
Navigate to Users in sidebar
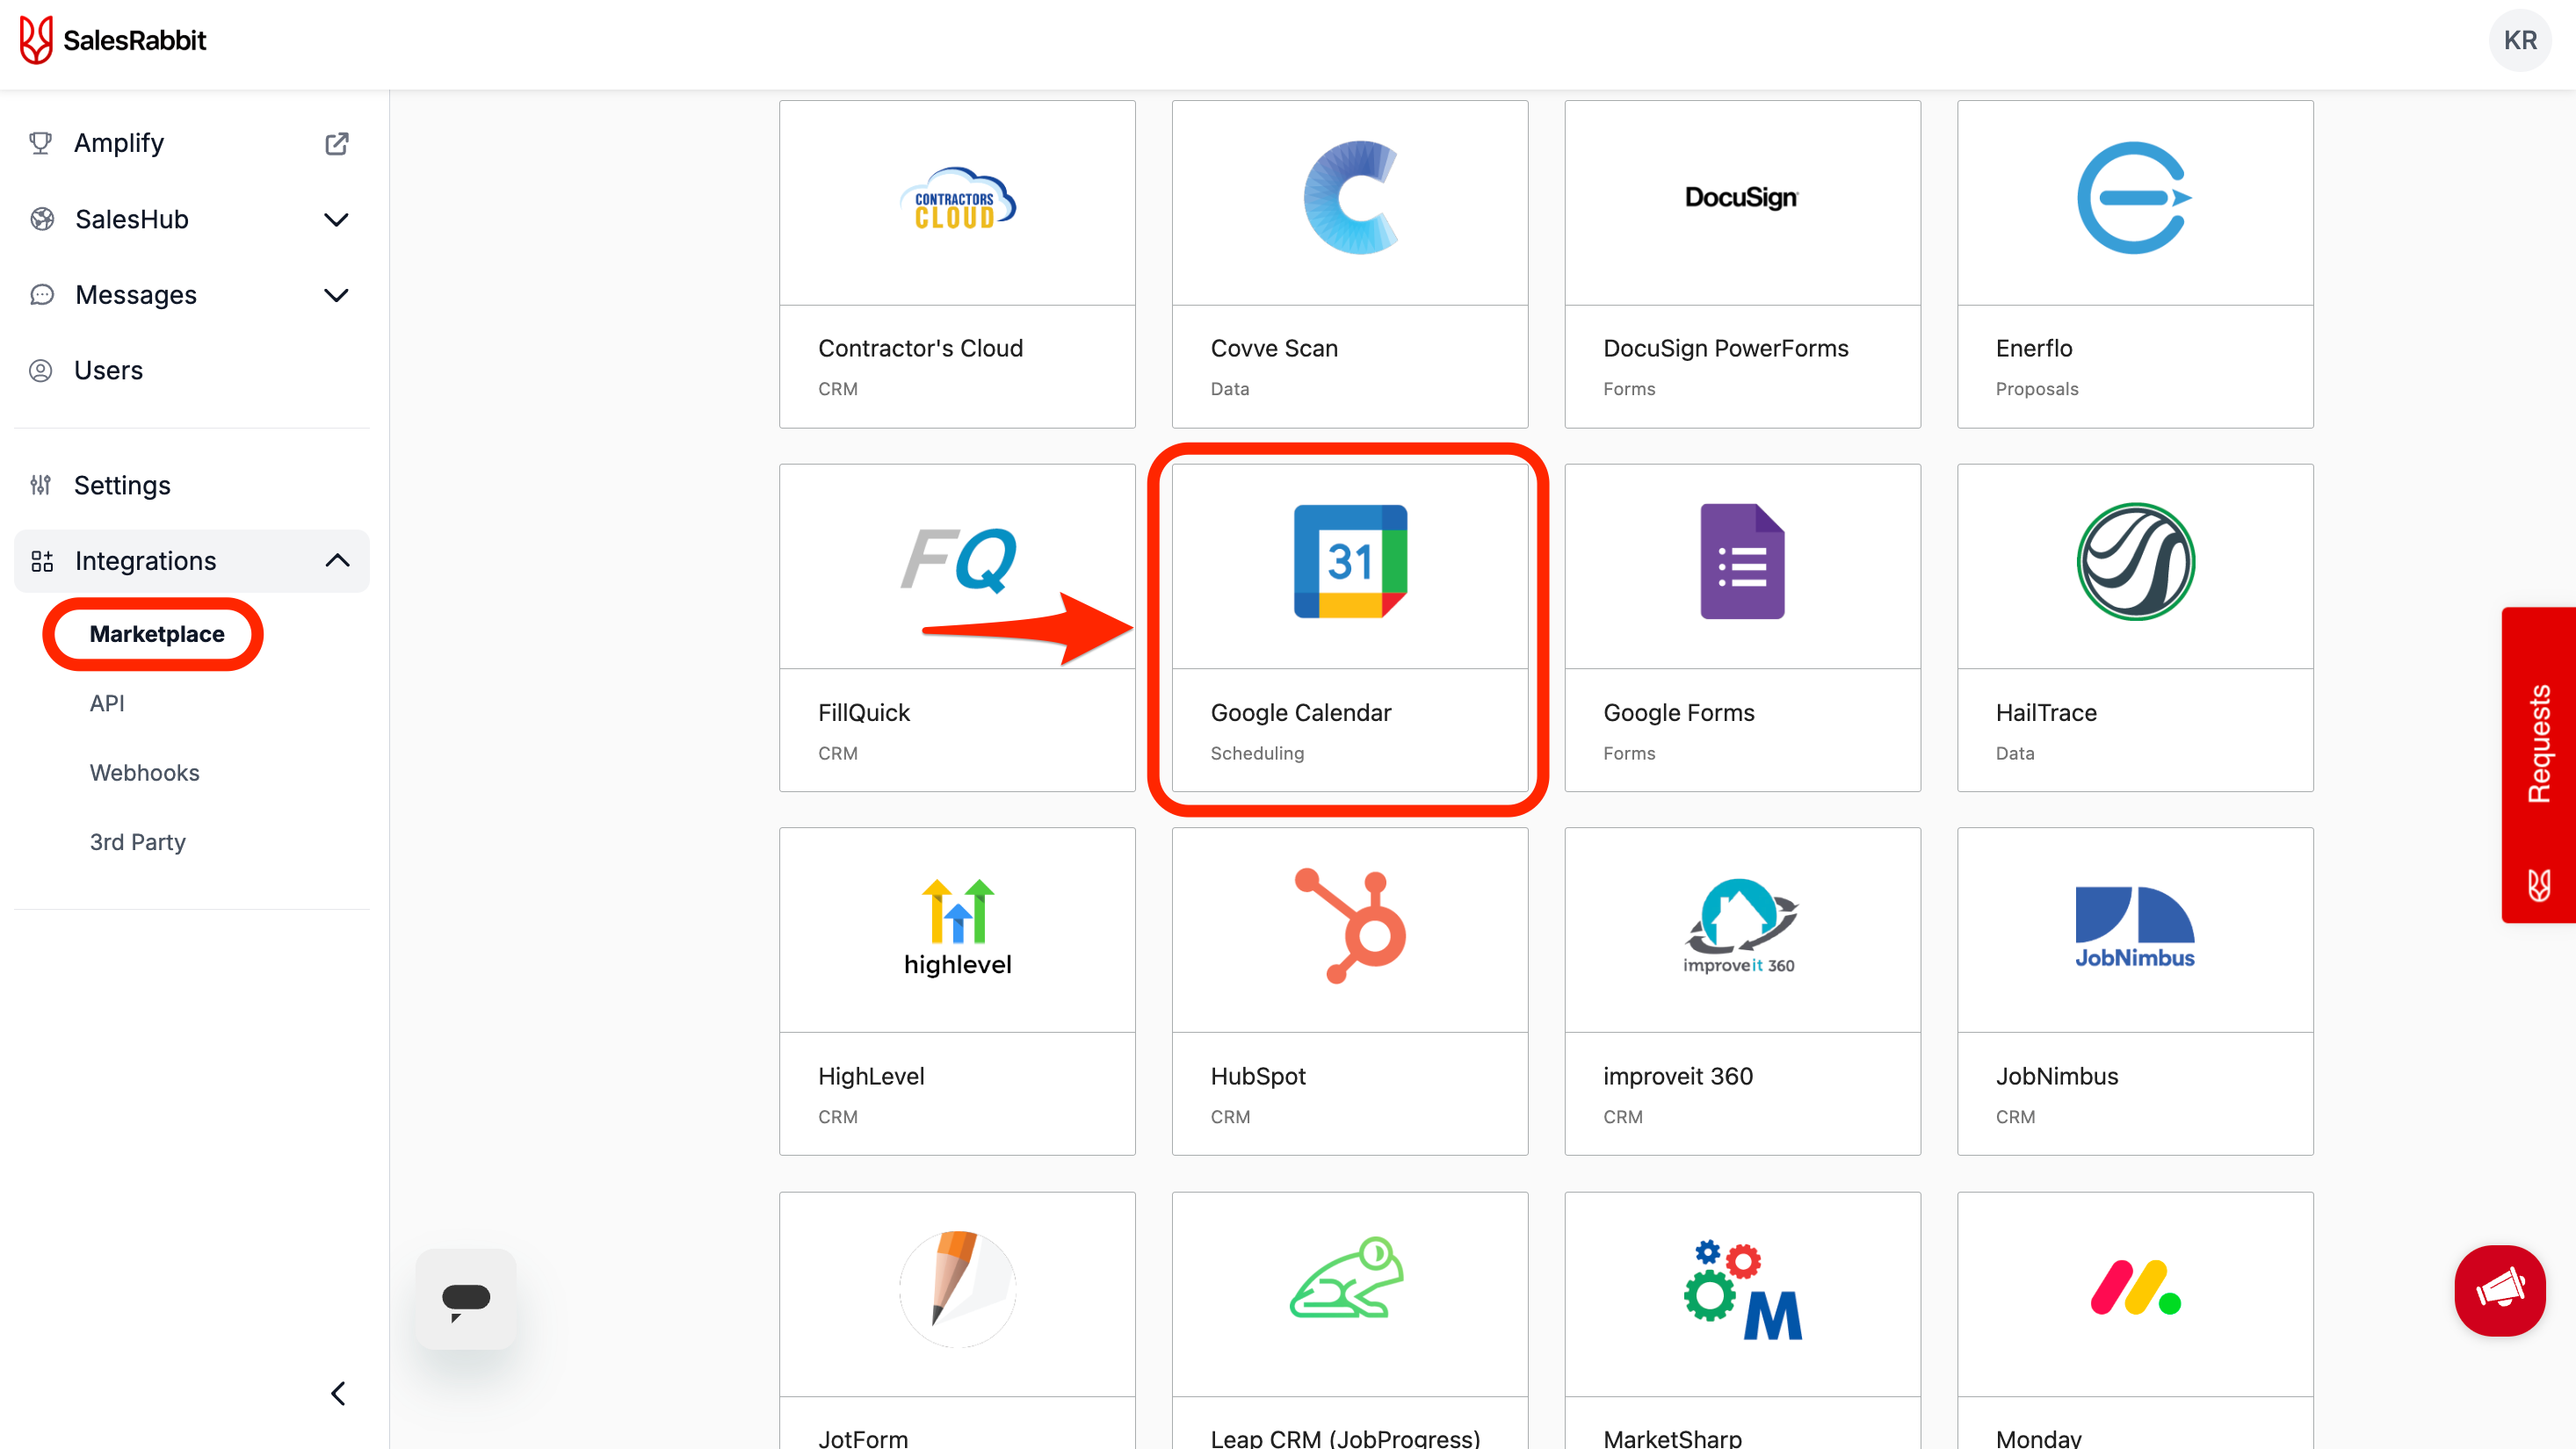108,371
